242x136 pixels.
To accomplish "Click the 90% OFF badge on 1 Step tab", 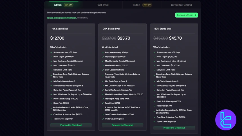I will coord(147,5).
